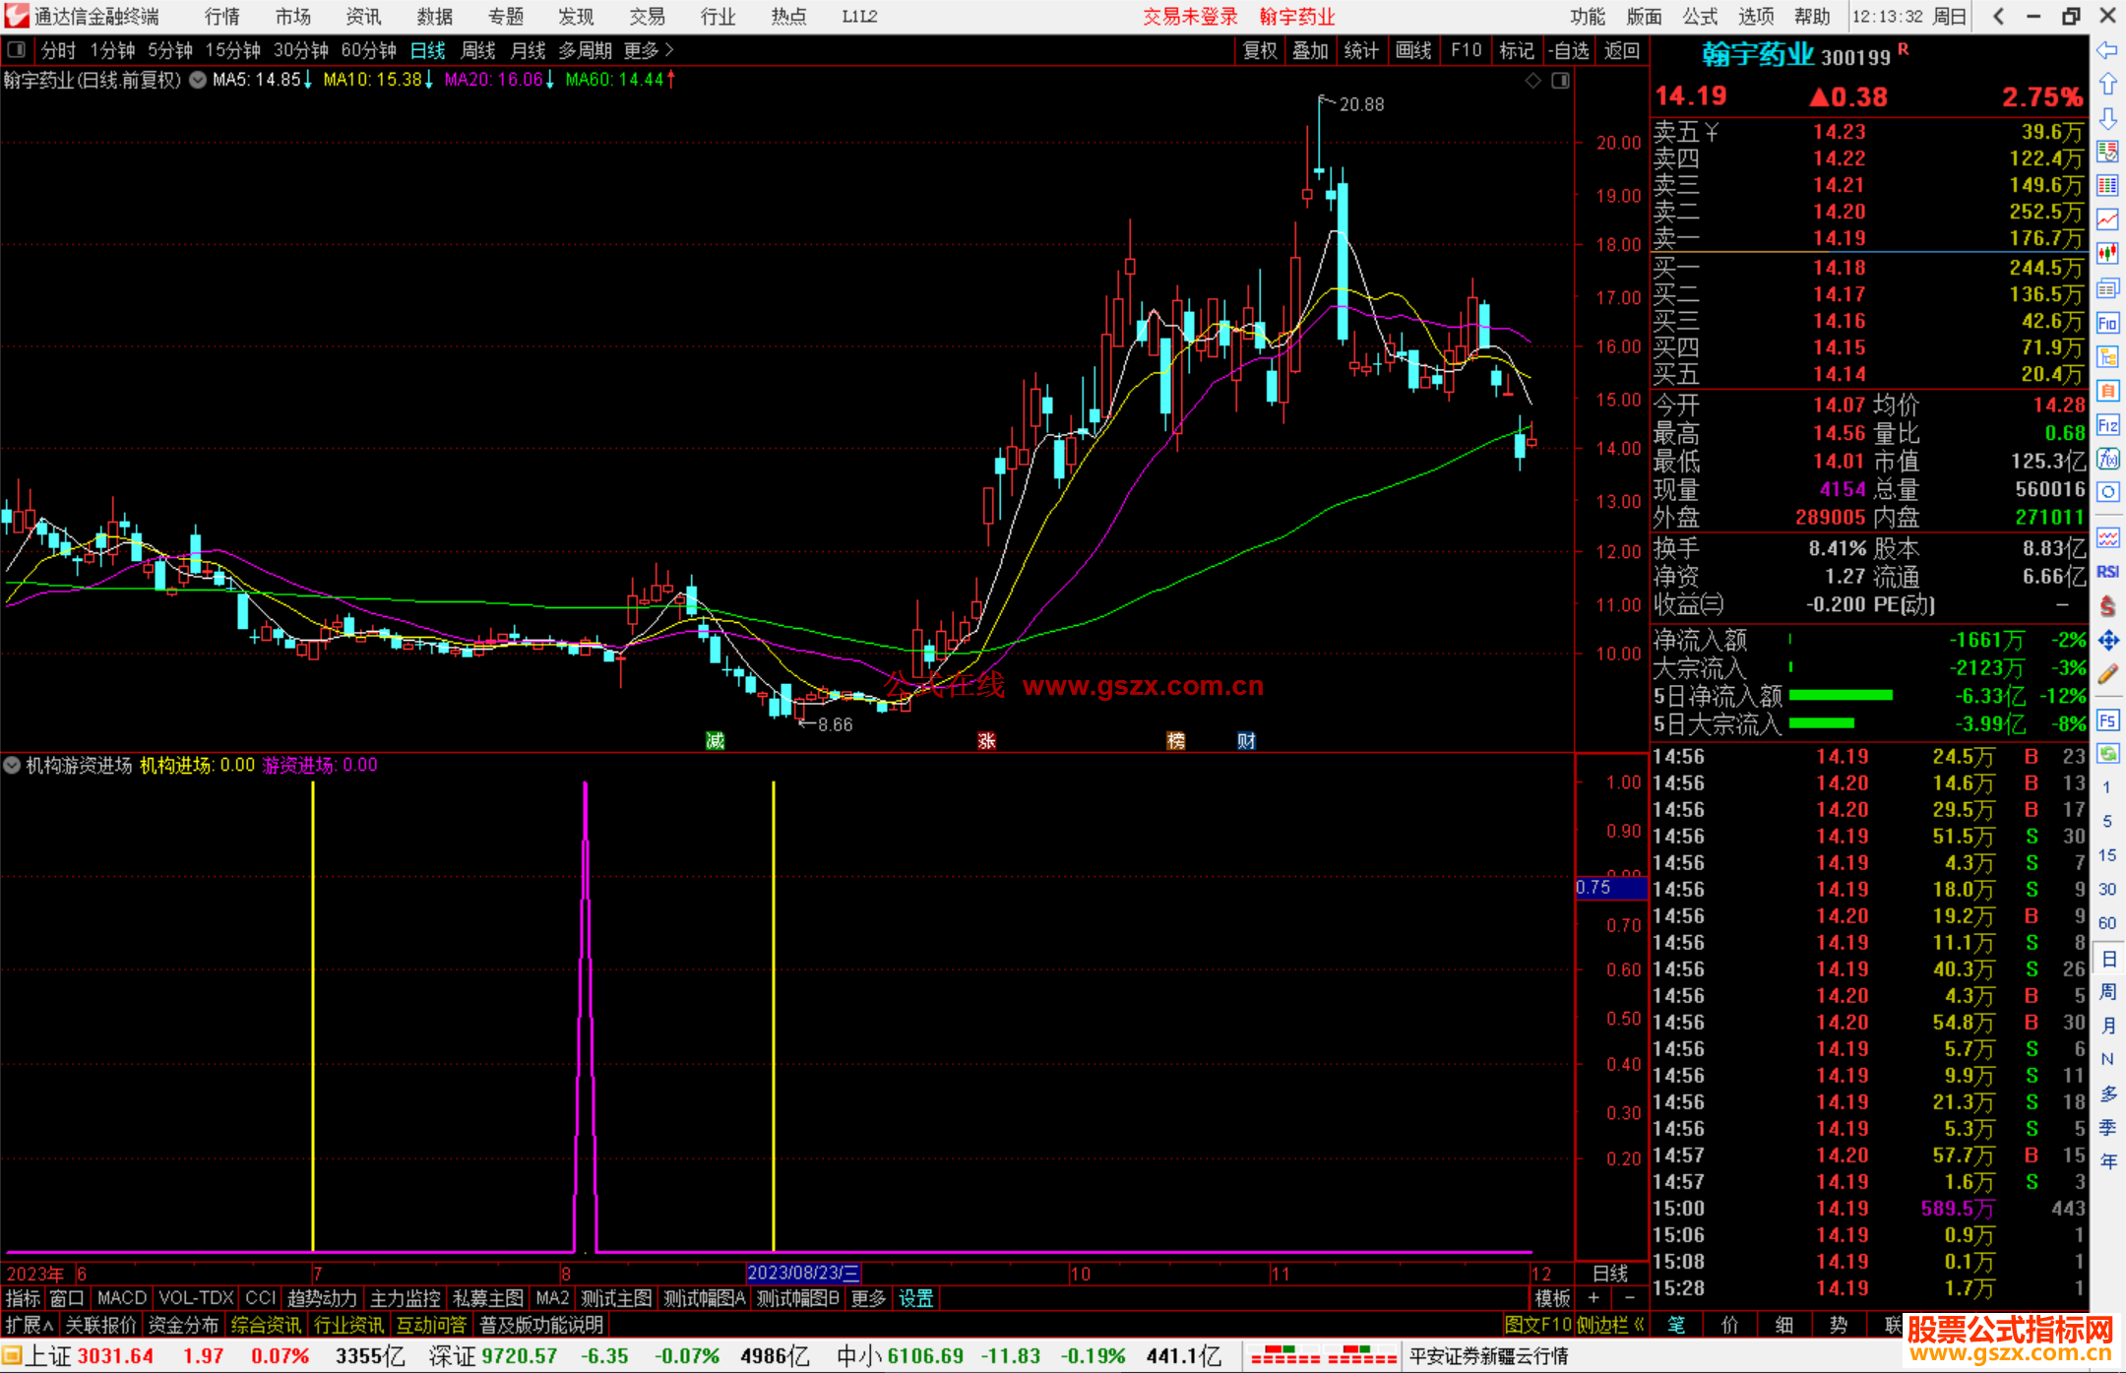Click the 复权 button
Viewport: 2126px width, 1373px height.
pos(1259,50)
